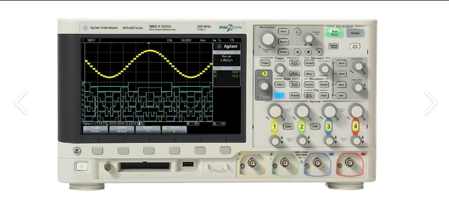Viewport: 449px width, 205px height.
Task: Click the Entry knob below green arrow
Action: pos(264,86)
